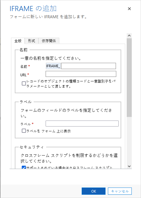Enable passing record object type code as parameters

click(24, 83)
